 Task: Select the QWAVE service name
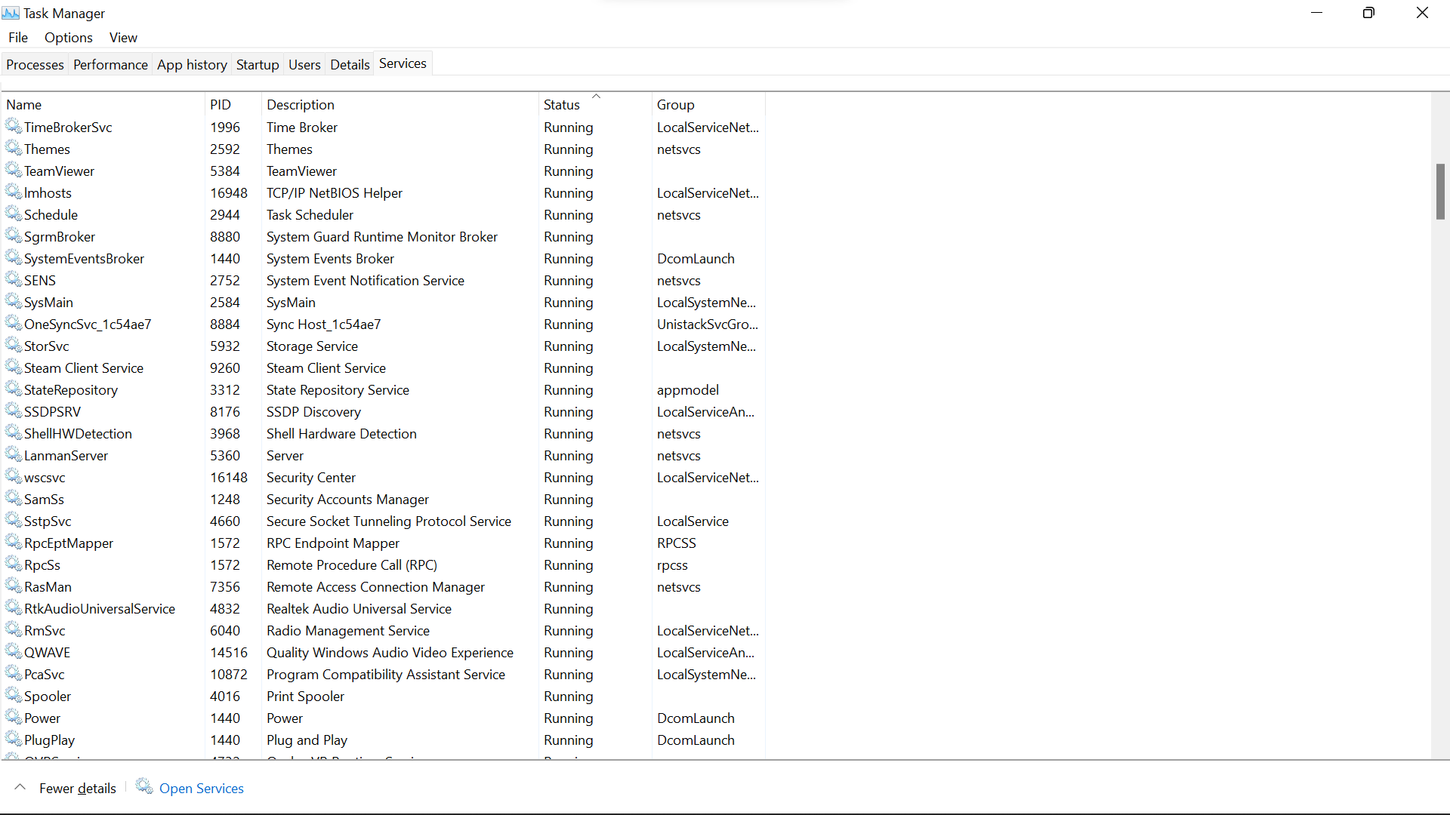(x=47, y=653)
